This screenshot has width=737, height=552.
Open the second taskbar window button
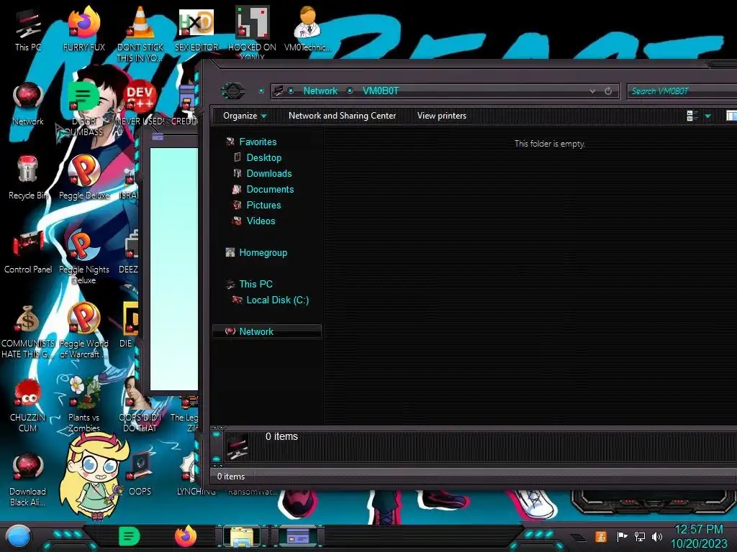point(298,537)
